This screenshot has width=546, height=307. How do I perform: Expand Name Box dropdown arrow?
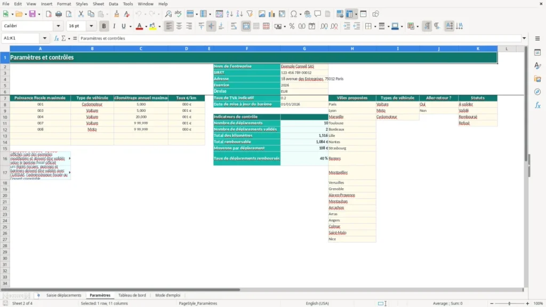45,38
